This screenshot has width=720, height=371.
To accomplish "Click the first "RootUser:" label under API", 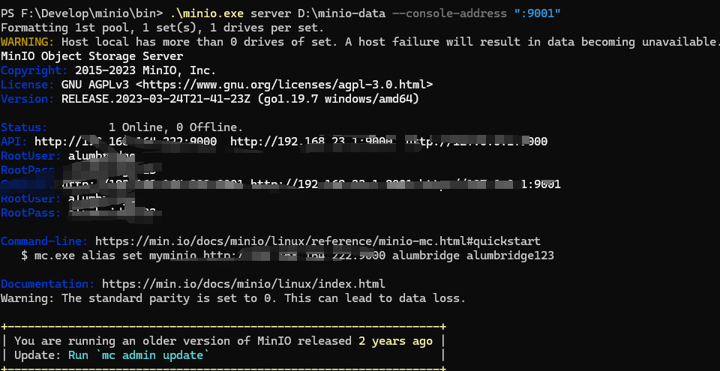I will coord(31,156).
